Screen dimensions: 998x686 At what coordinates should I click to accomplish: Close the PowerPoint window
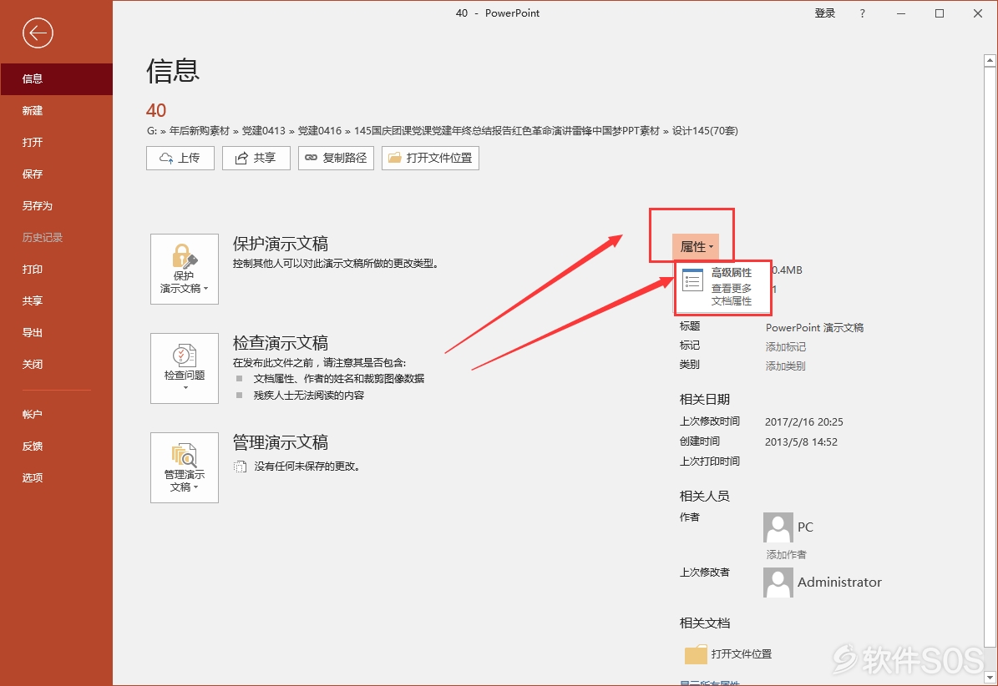(x=978, y=13)
